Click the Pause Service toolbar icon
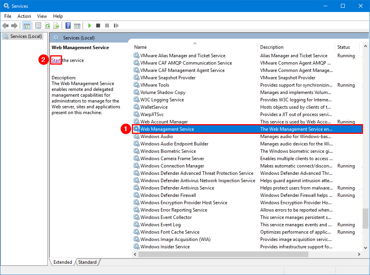Viewport: 370px width, 275px height. [x=107, y=26]
